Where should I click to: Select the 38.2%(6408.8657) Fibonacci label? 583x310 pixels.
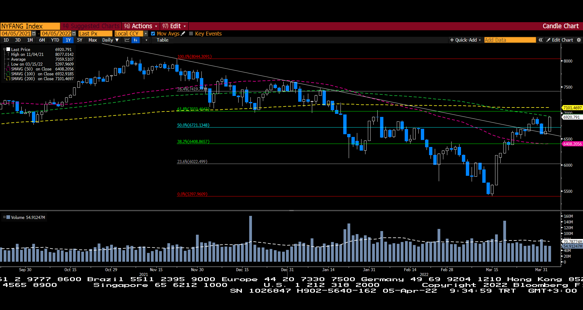click(193, 141)
